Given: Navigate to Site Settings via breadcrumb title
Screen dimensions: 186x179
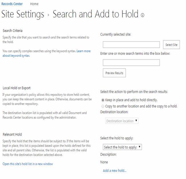Looking at the screenshot, I should (x=23, y=14).
